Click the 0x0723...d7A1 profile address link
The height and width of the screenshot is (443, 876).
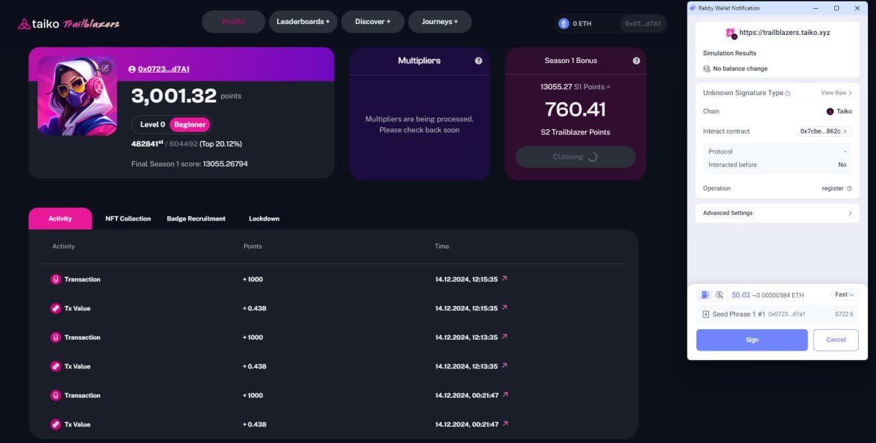164,69
